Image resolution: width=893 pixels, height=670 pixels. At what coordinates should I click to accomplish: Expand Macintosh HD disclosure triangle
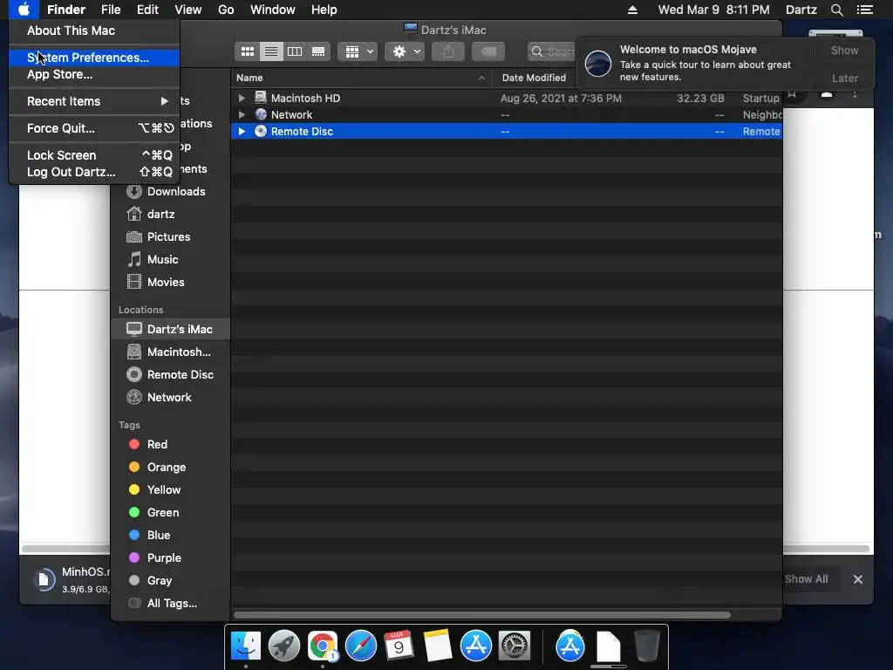pos(242,98)
